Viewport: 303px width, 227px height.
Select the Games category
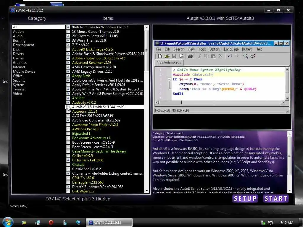38,58
